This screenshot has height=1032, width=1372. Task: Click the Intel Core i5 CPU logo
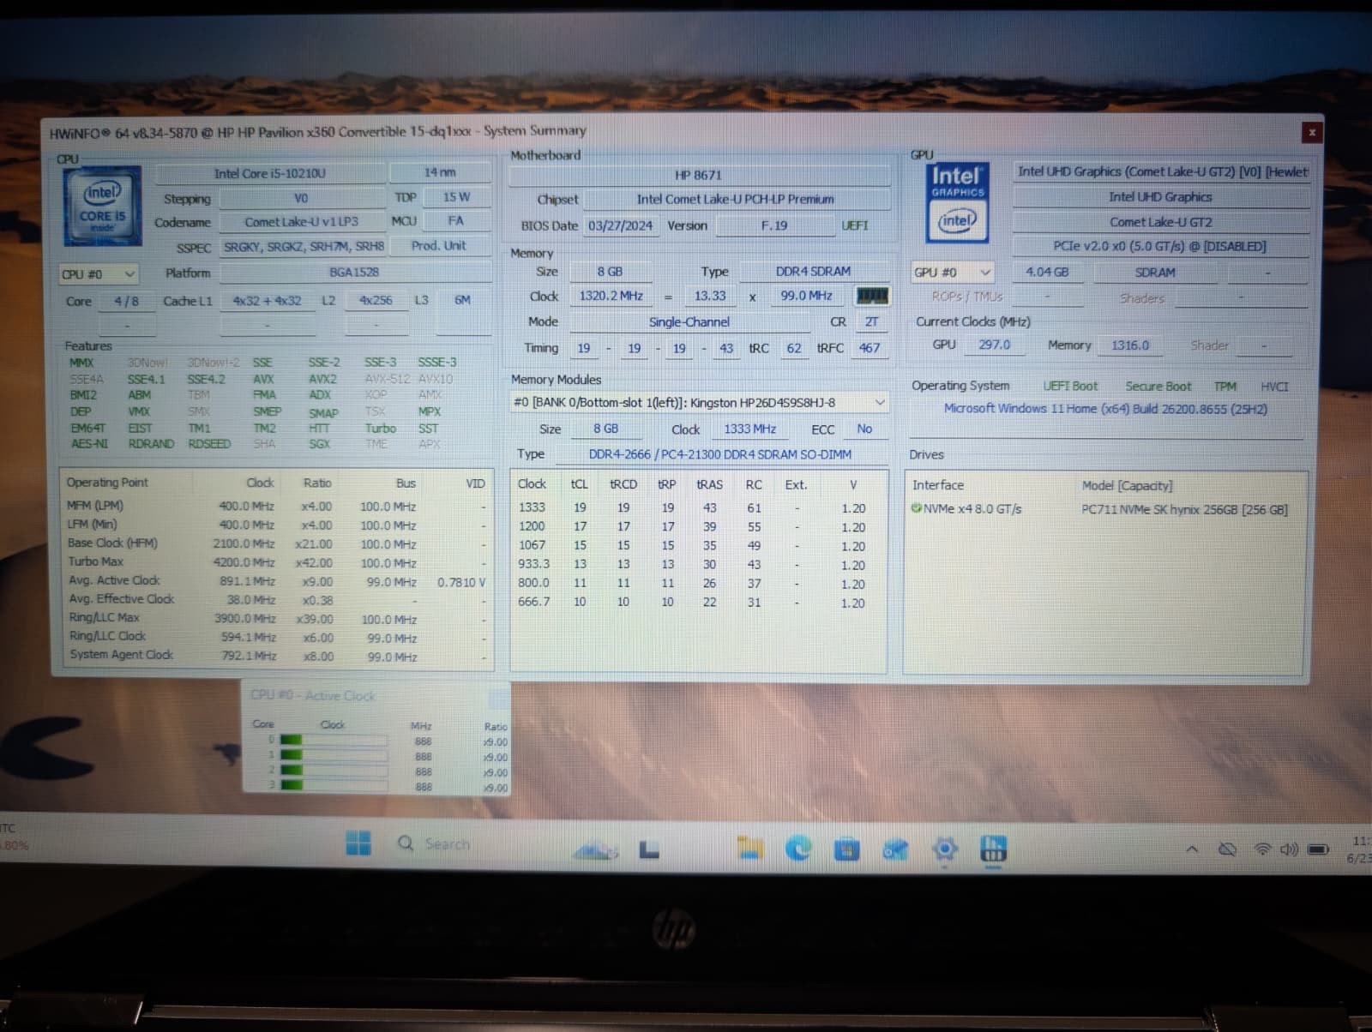pyautogui.click(x=102, y=207)
